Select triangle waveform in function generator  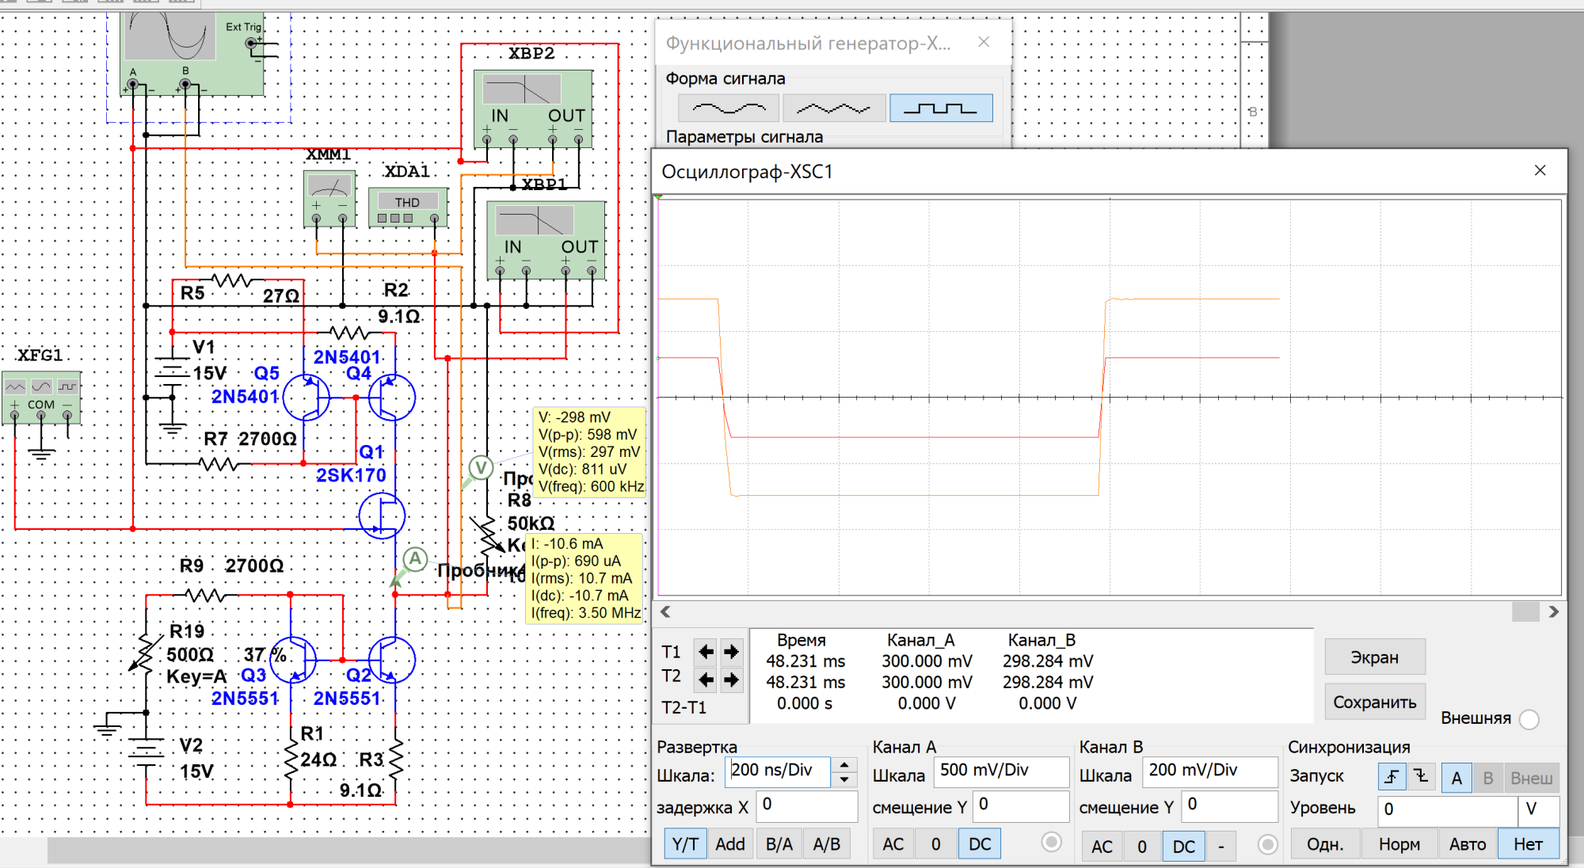(x=834, y=108)
